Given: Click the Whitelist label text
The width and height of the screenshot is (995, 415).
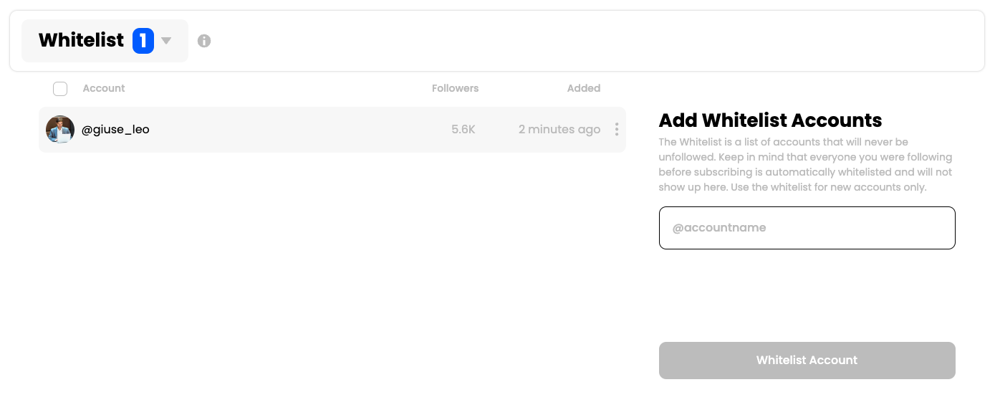Looking at the screenshot, I should (x=81, y=41).
